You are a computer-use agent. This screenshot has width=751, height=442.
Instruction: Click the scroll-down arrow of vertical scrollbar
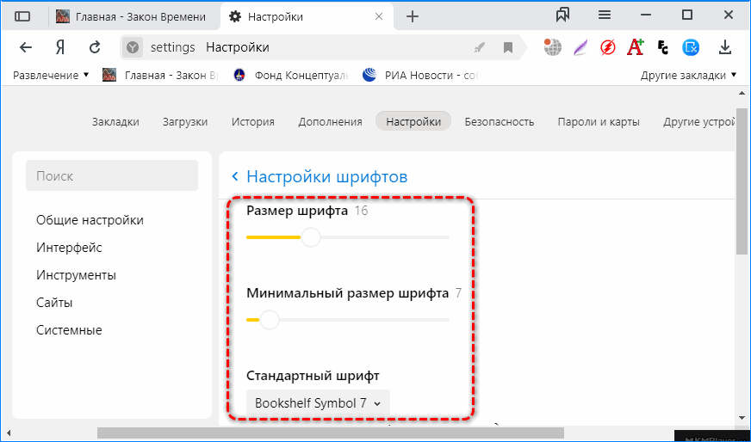click(x=741, y=418)
